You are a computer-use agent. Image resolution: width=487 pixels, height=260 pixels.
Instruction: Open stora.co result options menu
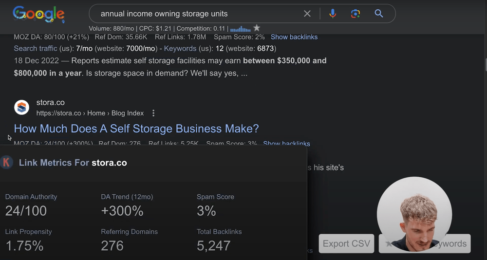pos(153,113)
